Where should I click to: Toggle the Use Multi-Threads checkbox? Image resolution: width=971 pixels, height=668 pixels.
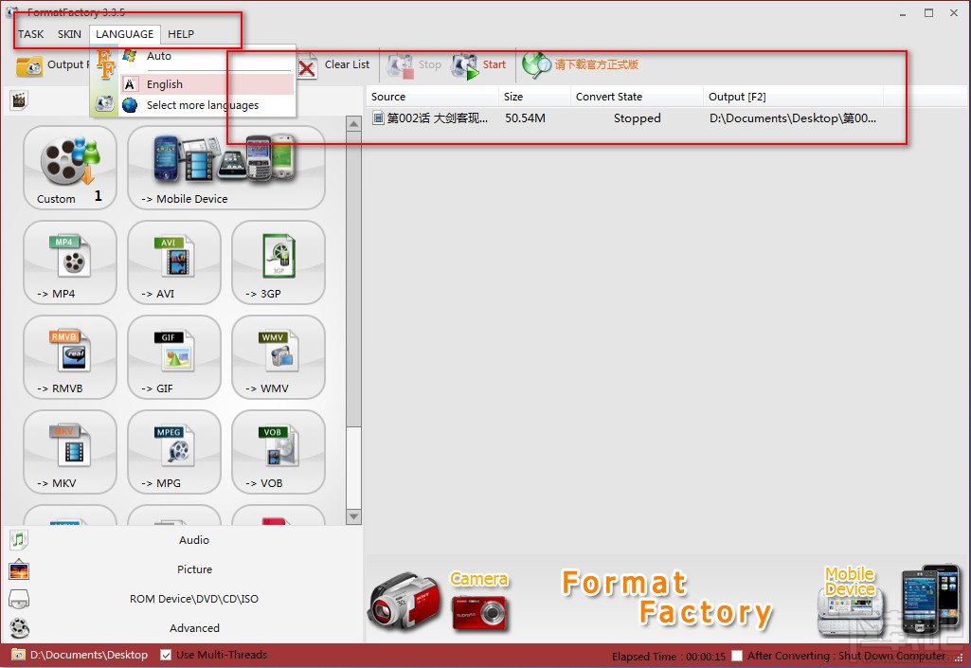tap(166, 655)
